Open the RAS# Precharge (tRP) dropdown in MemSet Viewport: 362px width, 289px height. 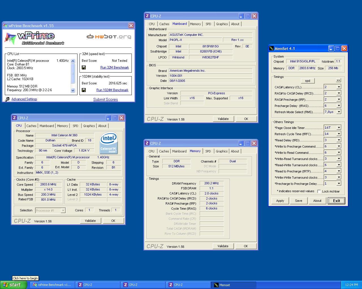[x=339, y=99]
